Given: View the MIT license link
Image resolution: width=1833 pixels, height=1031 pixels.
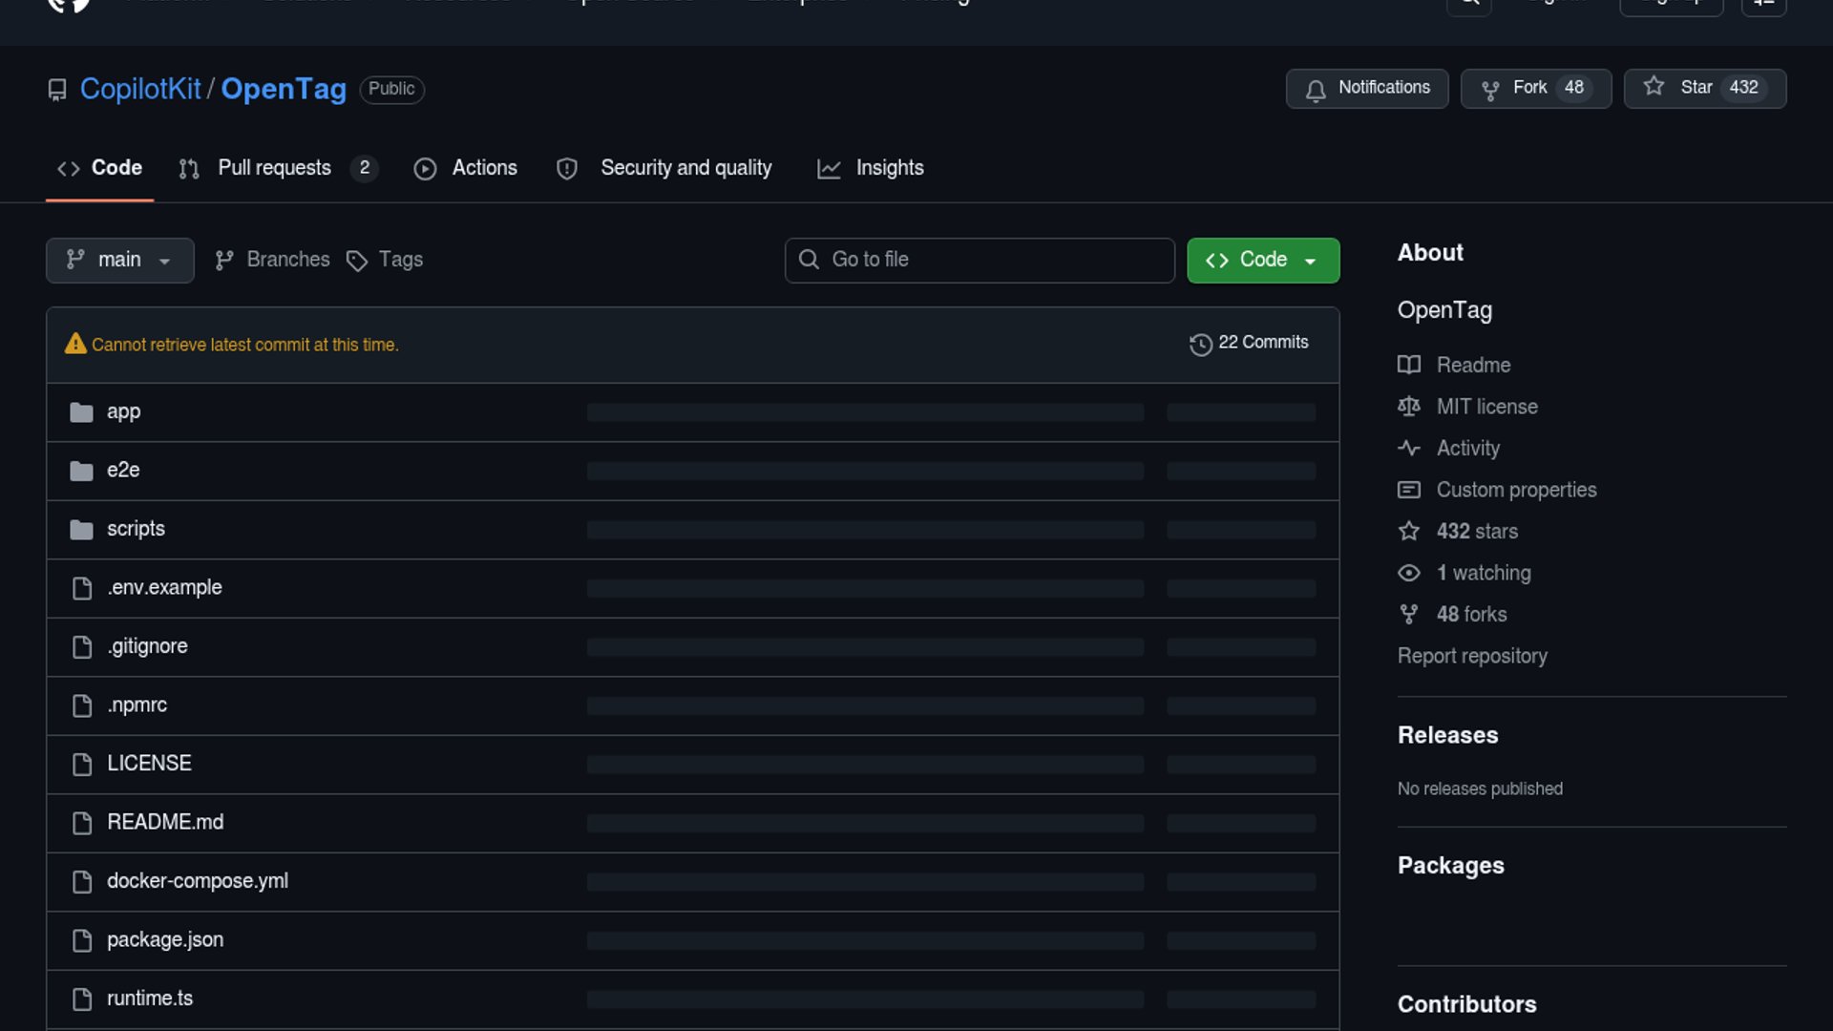Looking at the screenshot, I should tap(1486, 407).
